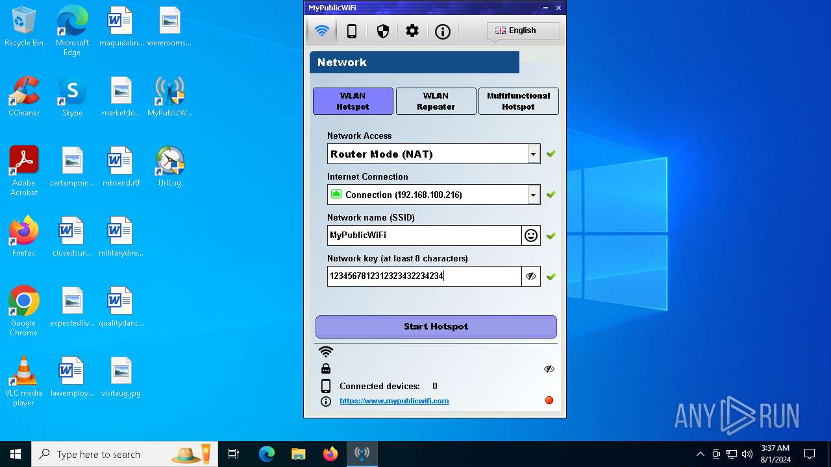Viewport: 831px width, 467px height.
Task: Select Router Mode (NAT) combo box
Action: pyautogui.click(x=434, y=154)
